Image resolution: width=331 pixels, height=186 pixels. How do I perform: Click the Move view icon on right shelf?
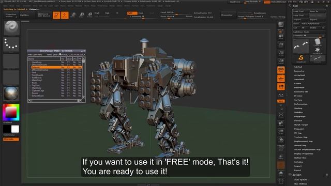tap(281, 123)
